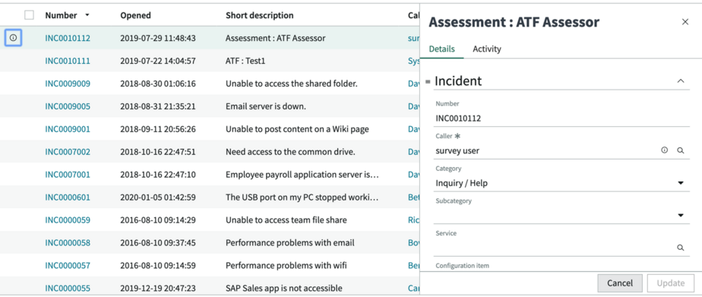Open incident INC0000601 link
This screenshot has width=702, height=297.
click(x=68, y=197)
